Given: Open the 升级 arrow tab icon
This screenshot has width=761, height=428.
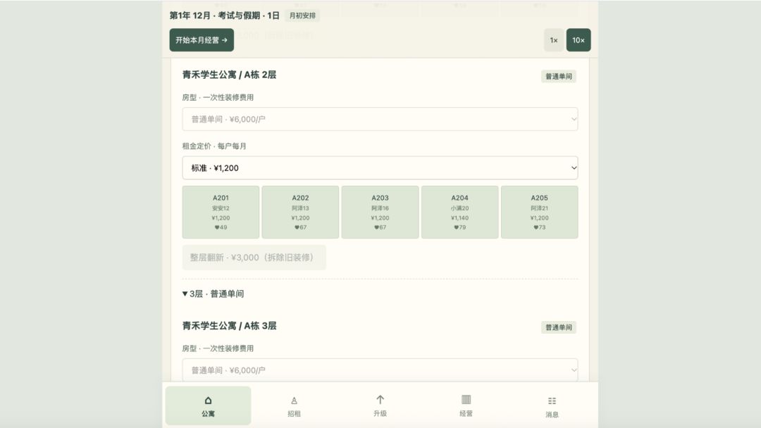Looking at the screenshot, I should [380, 400].
